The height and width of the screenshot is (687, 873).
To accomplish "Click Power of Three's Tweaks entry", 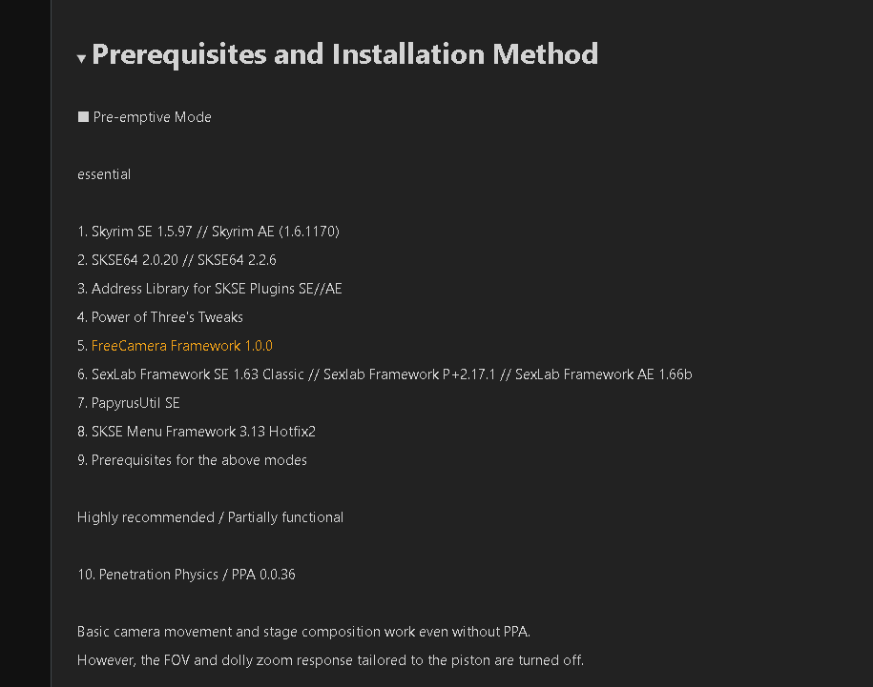I will [x=159, y=317].
